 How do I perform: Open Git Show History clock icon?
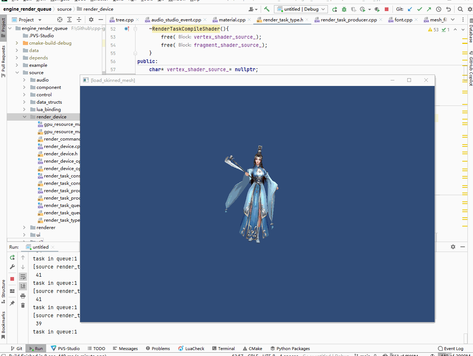[439, 9]
